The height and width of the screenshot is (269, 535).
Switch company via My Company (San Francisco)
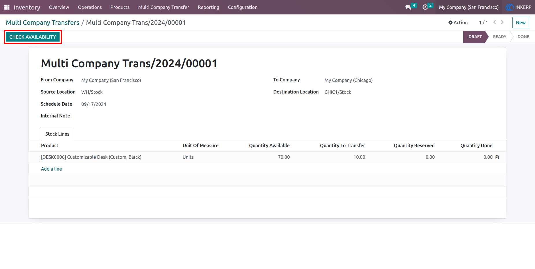pos(468,7)
